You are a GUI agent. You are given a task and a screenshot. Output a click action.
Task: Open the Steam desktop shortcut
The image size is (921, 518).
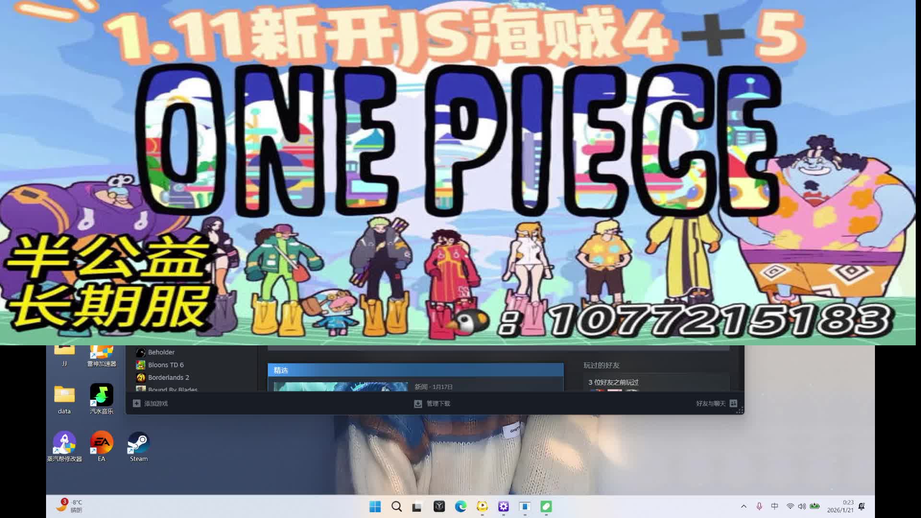[x=139, y=447]
